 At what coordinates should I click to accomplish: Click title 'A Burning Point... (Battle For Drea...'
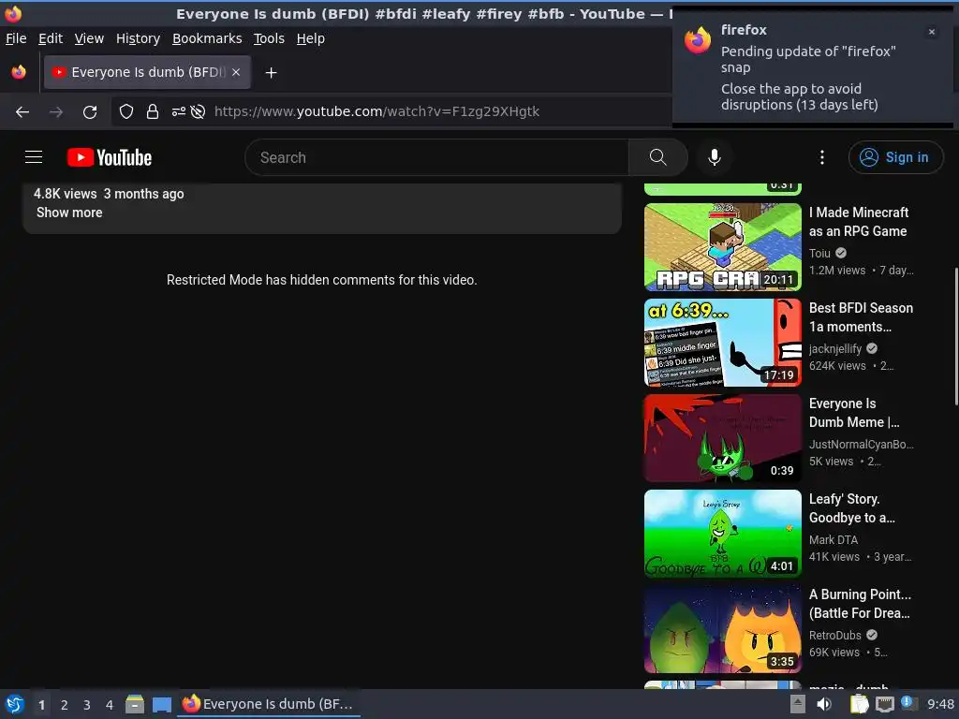click(x=860, y=604)
